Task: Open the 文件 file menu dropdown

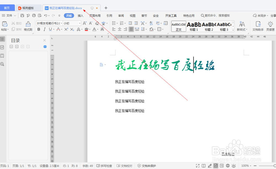Action: [9, 15]
